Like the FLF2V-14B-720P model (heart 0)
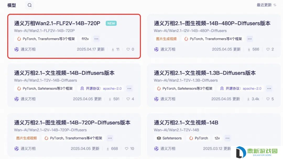 point(128,49)
